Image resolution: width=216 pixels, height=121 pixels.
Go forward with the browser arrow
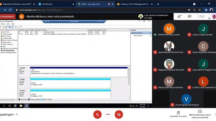(x=5, y=10)
